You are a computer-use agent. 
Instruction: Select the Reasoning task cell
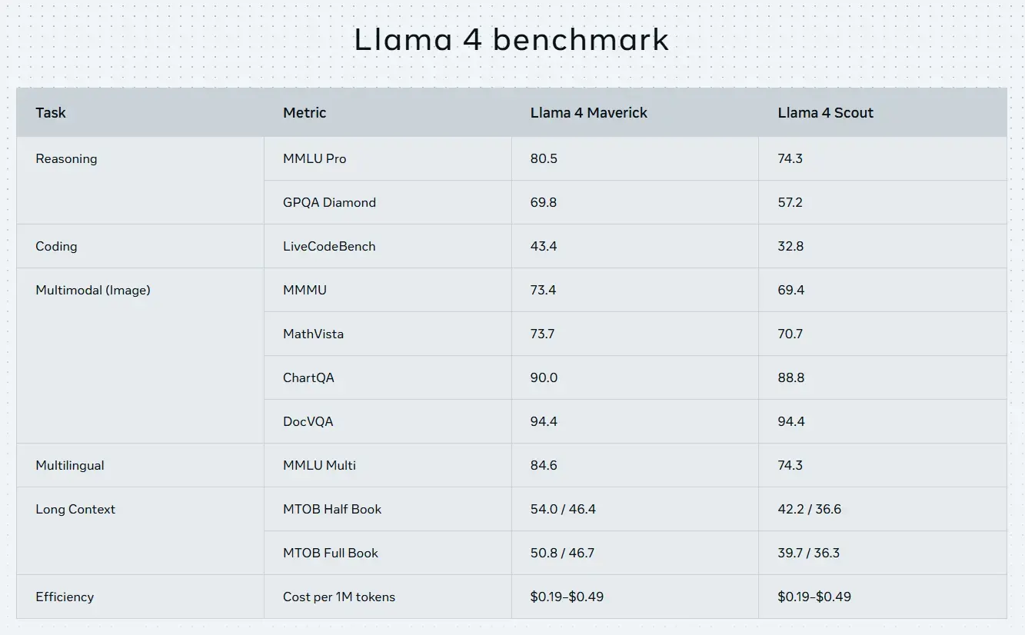point(141,181)
